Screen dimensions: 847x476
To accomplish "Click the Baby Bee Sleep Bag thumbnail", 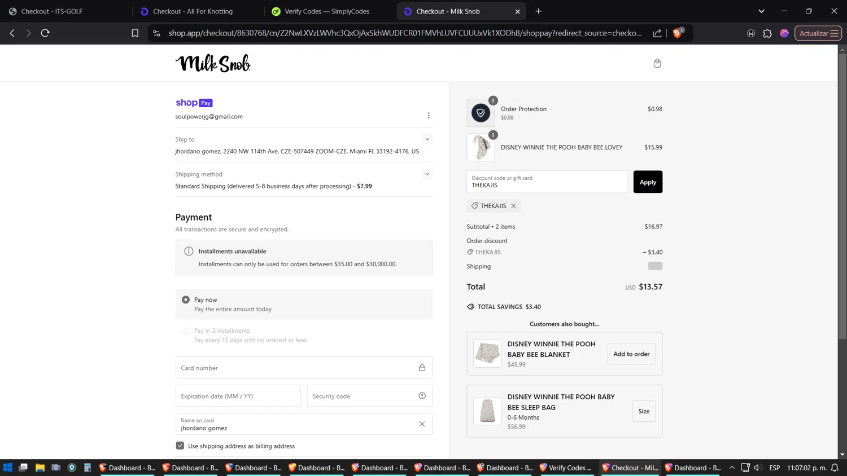I will coord(487,411).
